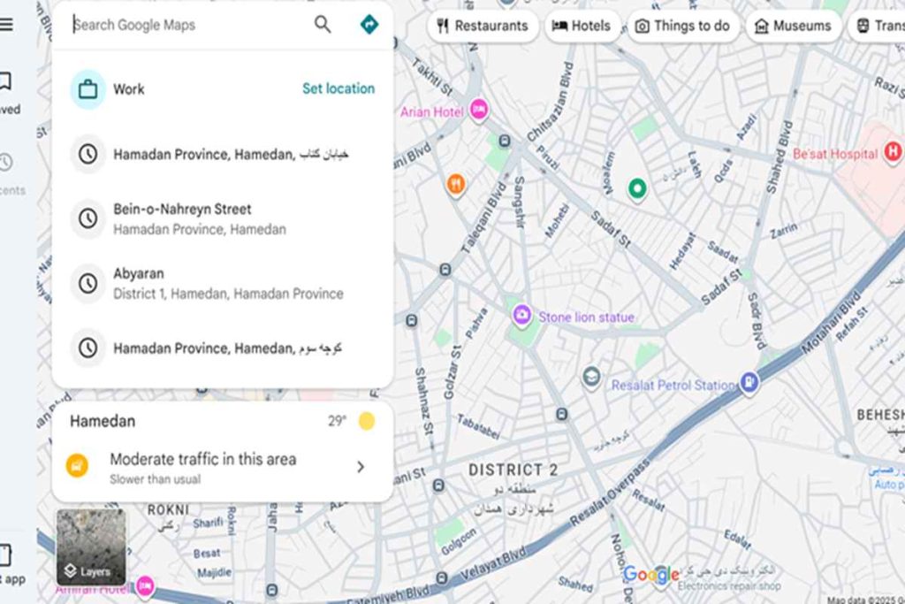Focus the Search Google Maps field
Screen dimensions: 905x604
point(186,25)
